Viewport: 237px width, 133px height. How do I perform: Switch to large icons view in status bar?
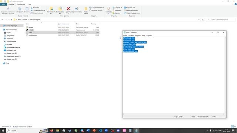[x=235, y=126]
